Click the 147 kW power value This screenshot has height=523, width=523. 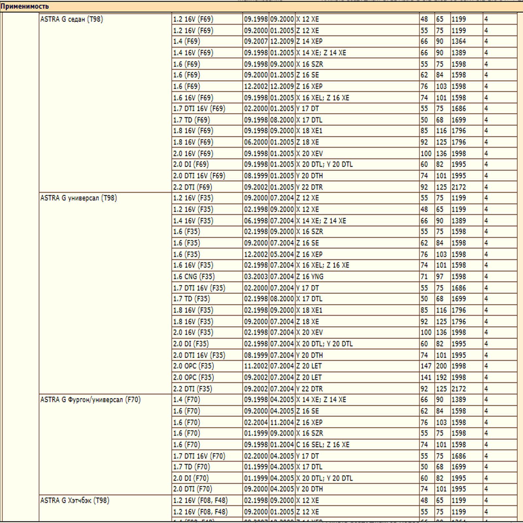pos(426,366)
